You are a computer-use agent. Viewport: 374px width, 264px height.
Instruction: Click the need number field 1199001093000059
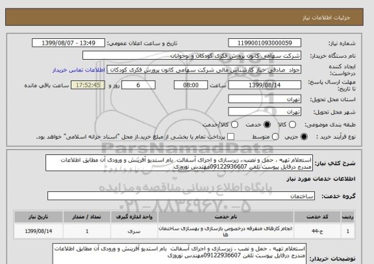tap(264, 43)
